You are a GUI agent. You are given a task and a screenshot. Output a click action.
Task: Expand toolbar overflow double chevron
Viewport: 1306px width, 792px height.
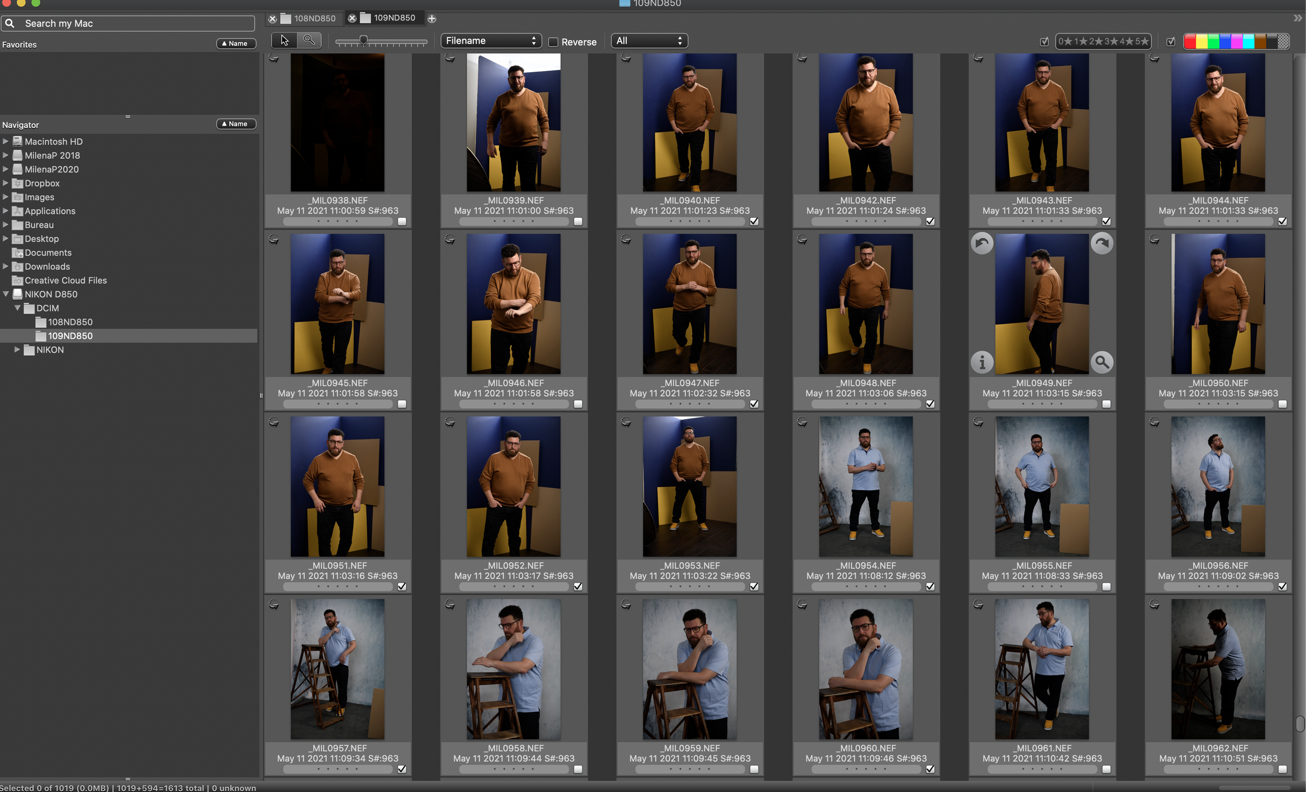(x=1297, y=18)
